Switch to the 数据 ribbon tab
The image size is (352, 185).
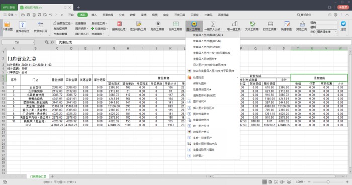tap(133, 15)
